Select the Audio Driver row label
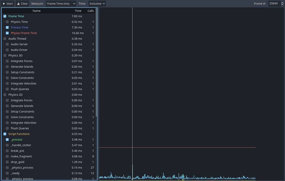 19,50
